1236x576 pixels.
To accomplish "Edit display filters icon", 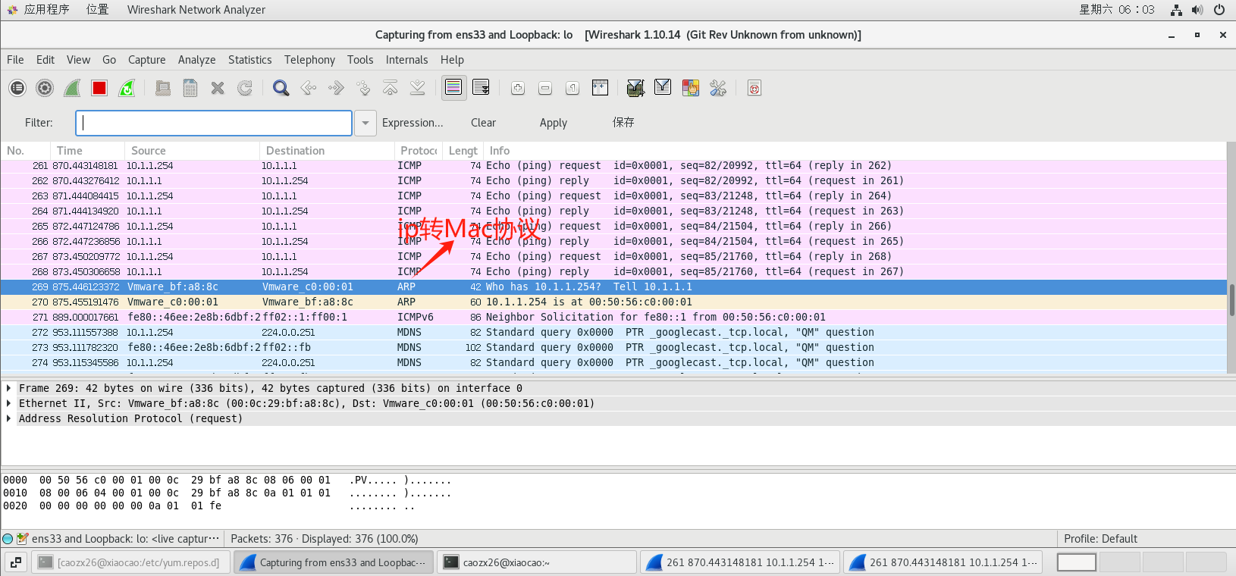I will (663, 88).
